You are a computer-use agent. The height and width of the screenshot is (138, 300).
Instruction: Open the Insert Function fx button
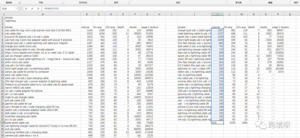[38, 9]
